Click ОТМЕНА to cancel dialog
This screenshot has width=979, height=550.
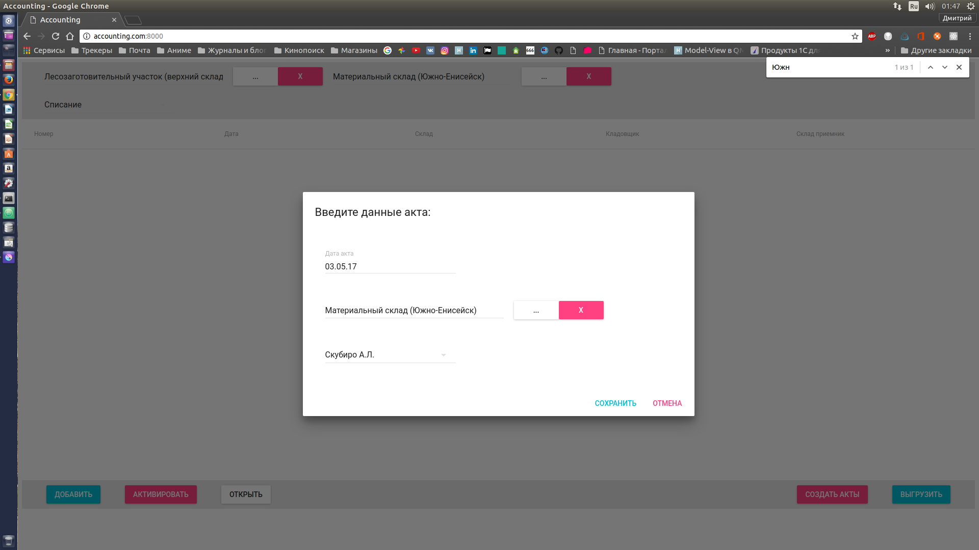[x=667, y=403]
